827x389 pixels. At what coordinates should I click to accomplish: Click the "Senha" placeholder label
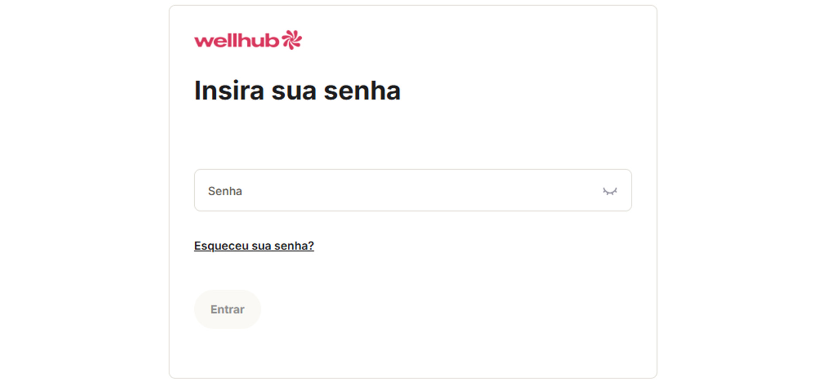click(225, 191)
